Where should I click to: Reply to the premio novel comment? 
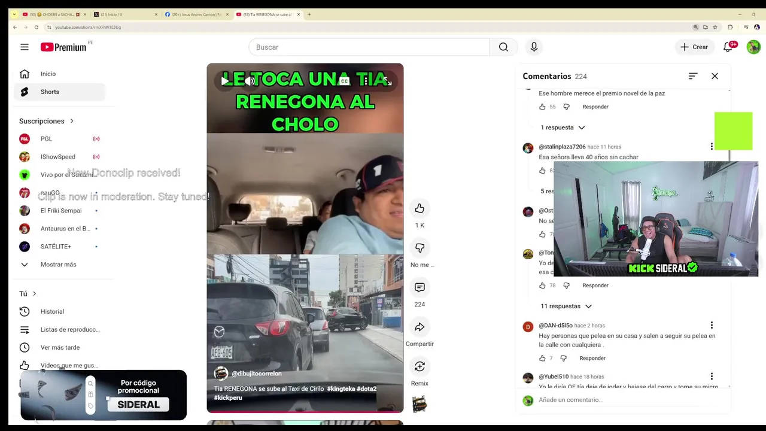pyautogui.click(x=595, y=107)
